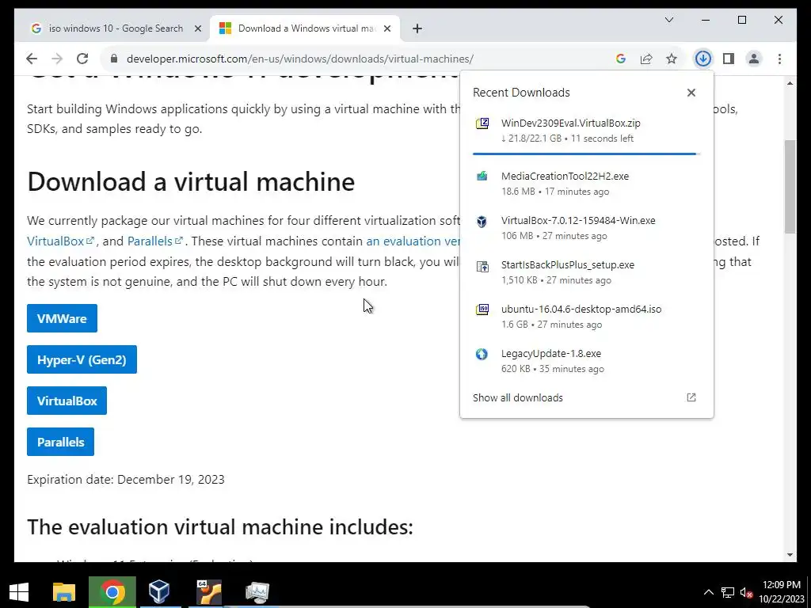Open the Share this page icon
Image resolution: width=811 pixels, height=608 pixels.
click(x=646, y=59)
